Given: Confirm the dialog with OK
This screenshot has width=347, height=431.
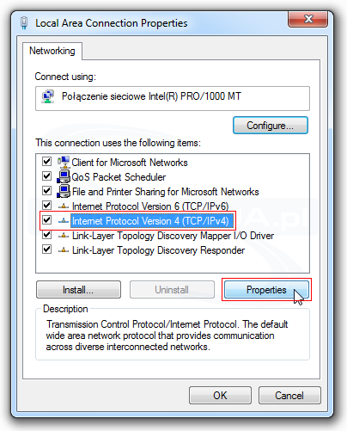Looking at the screenshot, I should click(x=220, y=396).
